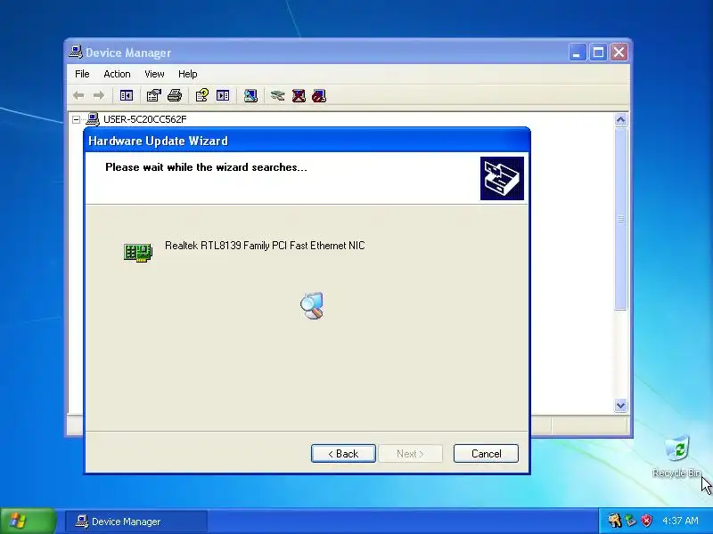Click the scrollbar down arrow in Device Manager
Screen dimensions: 713x534
(x=620, y=405)
